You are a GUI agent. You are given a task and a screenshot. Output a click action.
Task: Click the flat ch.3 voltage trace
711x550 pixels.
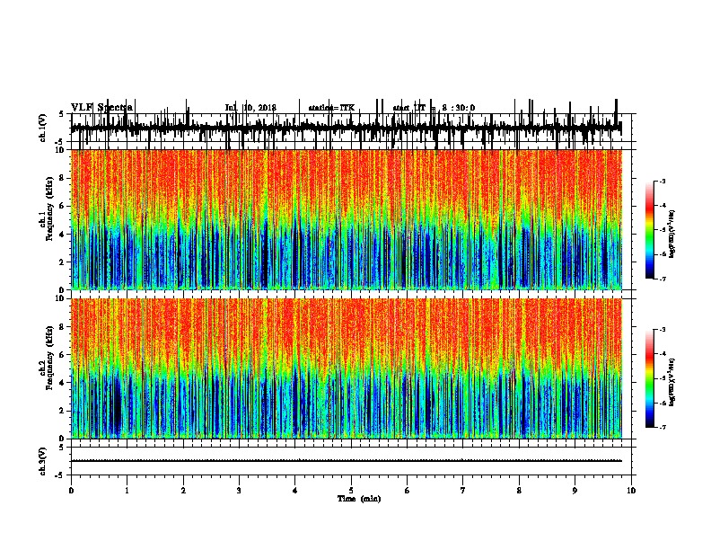(347, 461)
